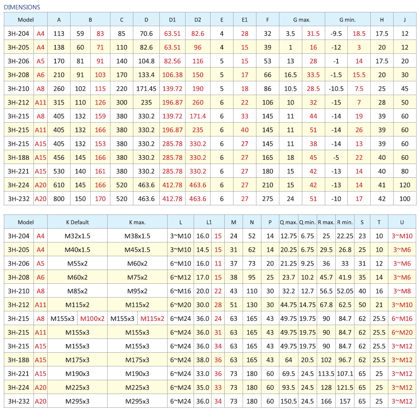Click the Q max. column header
The image size is (419, 412).
pos(288,222)
